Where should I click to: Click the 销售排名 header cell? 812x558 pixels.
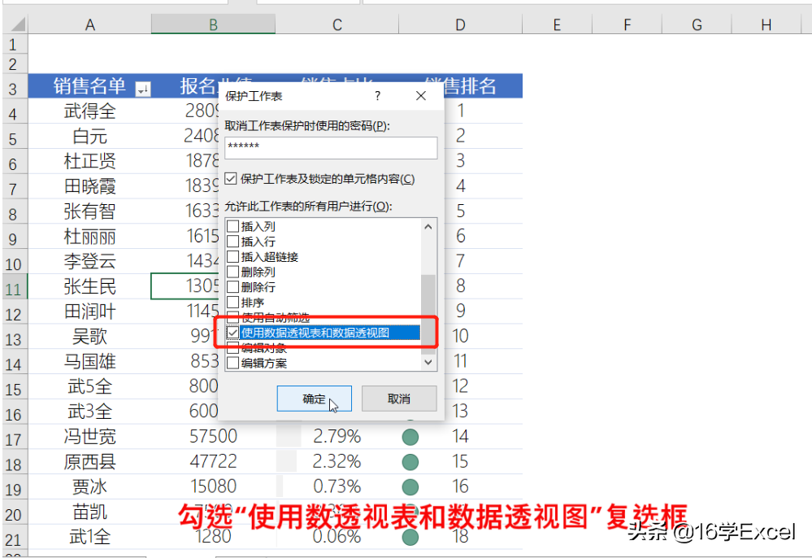[x=460, y=86]
